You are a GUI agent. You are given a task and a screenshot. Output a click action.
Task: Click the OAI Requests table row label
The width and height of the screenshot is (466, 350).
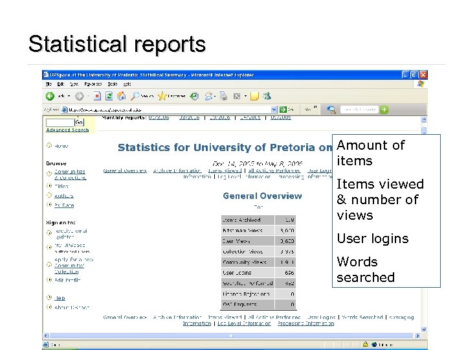point(239,305)
